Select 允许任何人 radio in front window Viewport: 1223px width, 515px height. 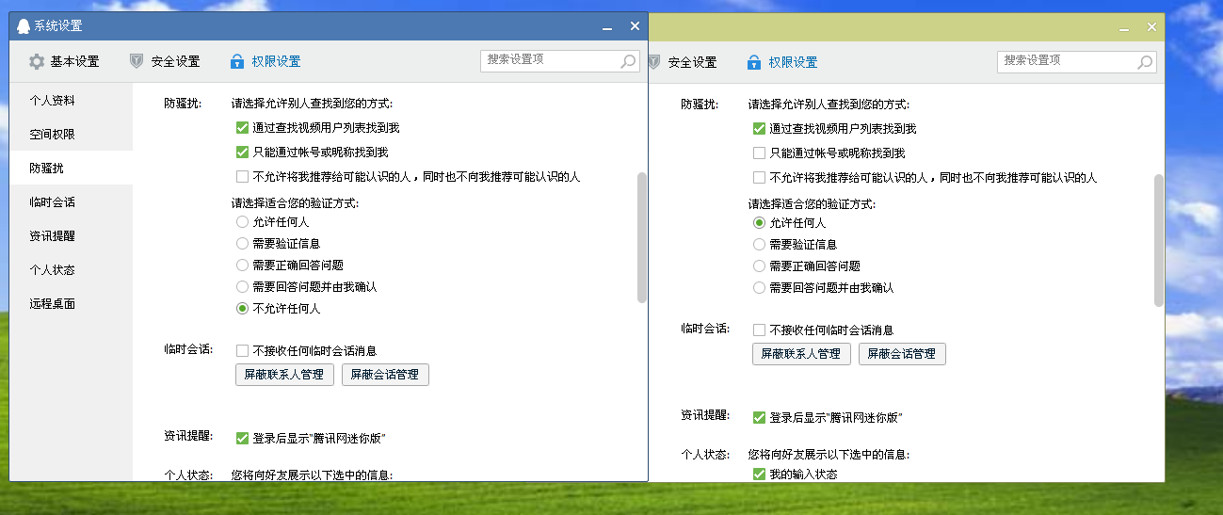coord(242,222)
